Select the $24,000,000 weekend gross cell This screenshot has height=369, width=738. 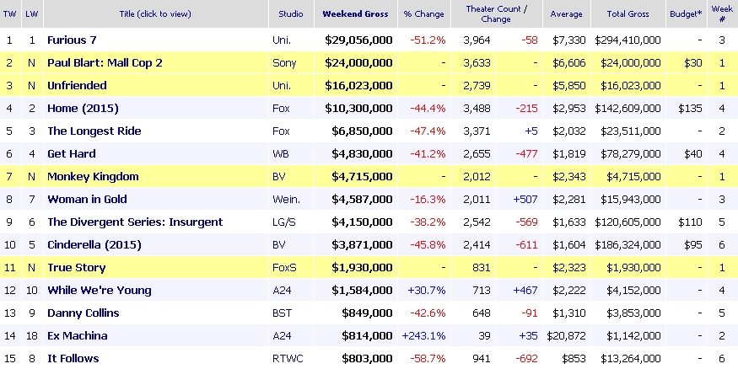358,63
